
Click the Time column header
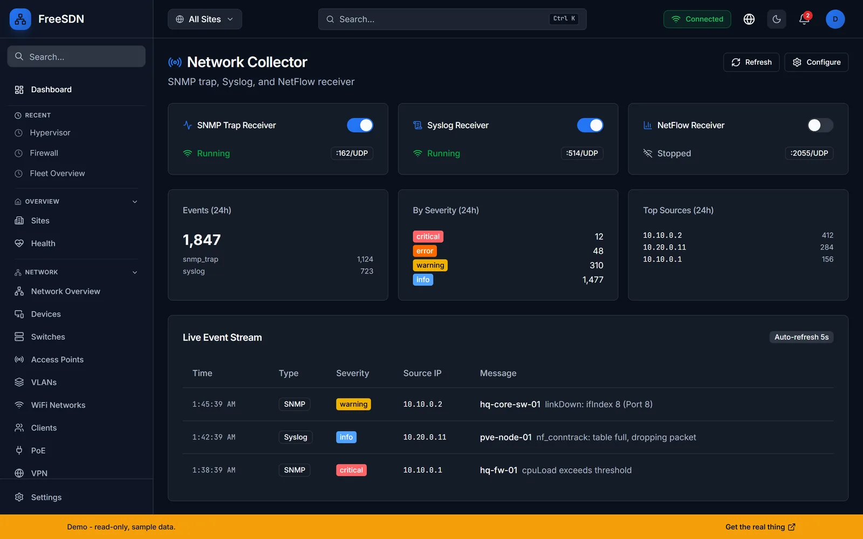(x=202, y=373)
